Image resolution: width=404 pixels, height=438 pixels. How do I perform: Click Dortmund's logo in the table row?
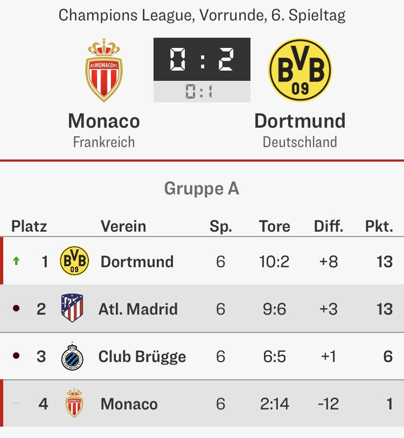coord(74,261)
